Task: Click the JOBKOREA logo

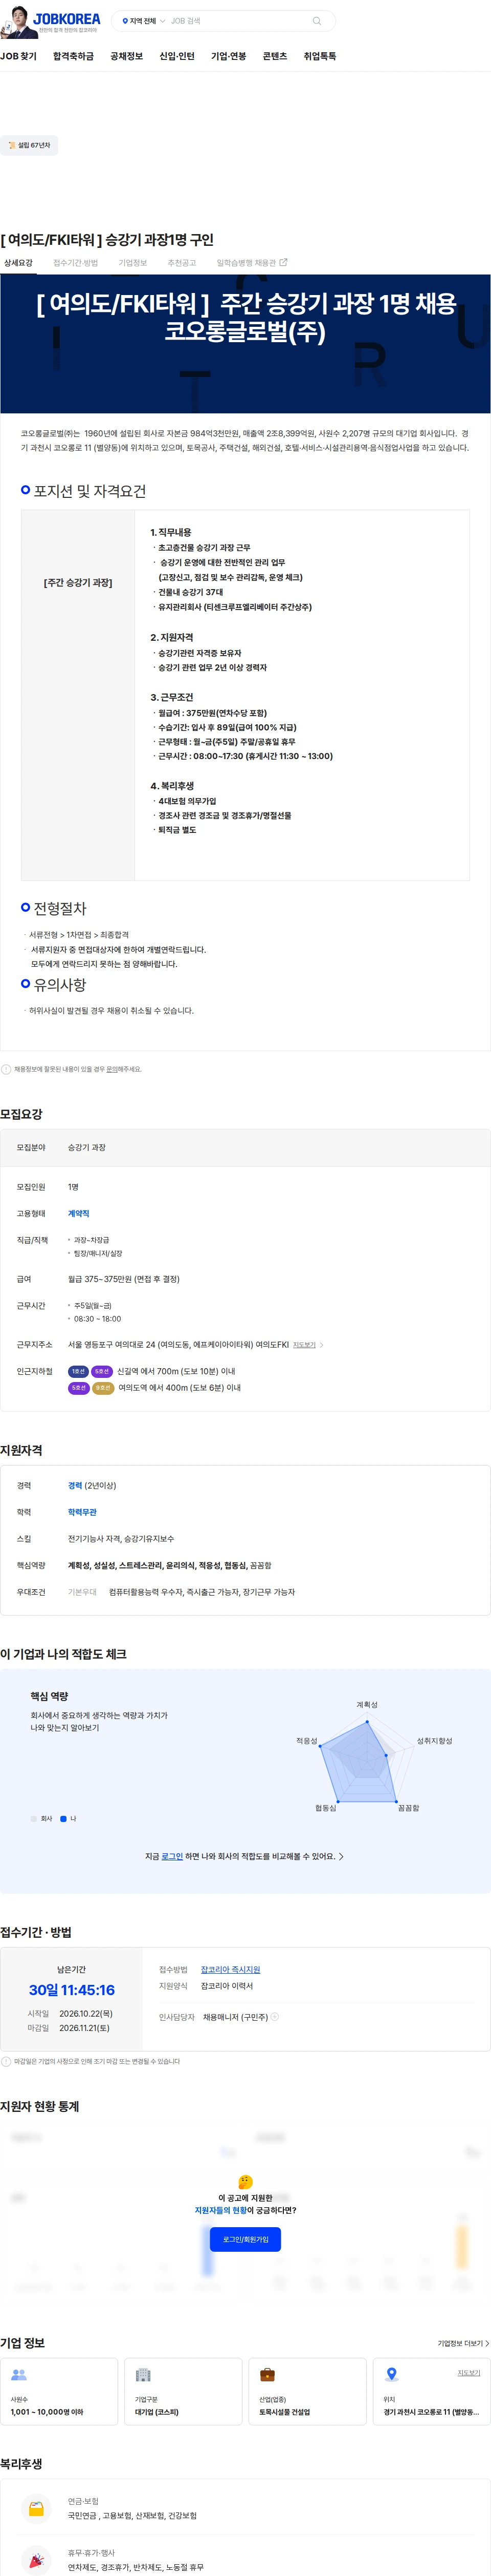Action: 67,20
